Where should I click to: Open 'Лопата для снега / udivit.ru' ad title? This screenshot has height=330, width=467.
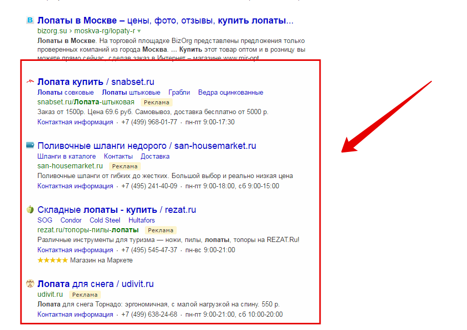pos(96,284)
